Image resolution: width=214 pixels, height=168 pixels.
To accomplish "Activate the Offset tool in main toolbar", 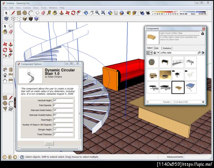I will pos(79,13).
